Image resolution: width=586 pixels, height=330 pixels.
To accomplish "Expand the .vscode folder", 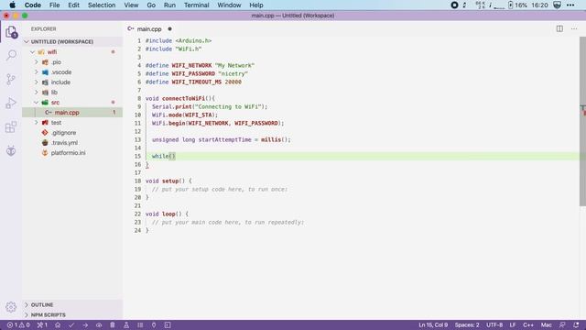I will (37, 72).
